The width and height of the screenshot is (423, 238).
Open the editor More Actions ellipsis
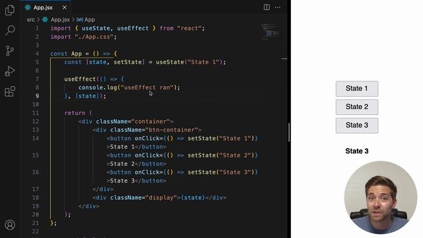[278, 7]
